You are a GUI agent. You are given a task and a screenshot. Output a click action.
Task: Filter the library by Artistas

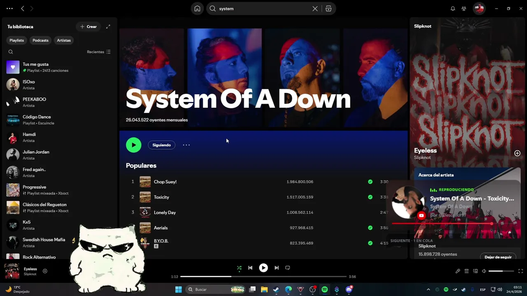click(x=64, y=40)
